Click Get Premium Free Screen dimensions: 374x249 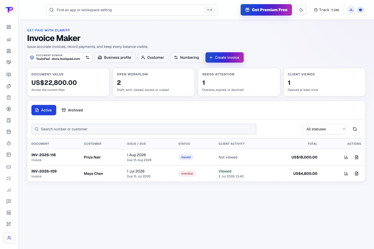click(x=266, y=10)
